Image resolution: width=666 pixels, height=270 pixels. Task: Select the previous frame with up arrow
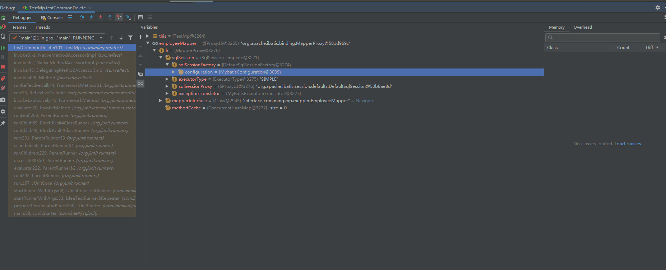click(x=112, y=38)
